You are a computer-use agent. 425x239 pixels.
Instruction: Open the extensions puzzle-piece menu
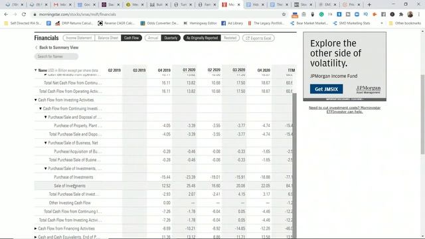pos(401,15)
